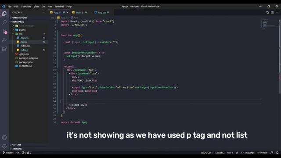Open App.css in explorer tree
Viewport: 281px width, 158px height.
[25, 38]
